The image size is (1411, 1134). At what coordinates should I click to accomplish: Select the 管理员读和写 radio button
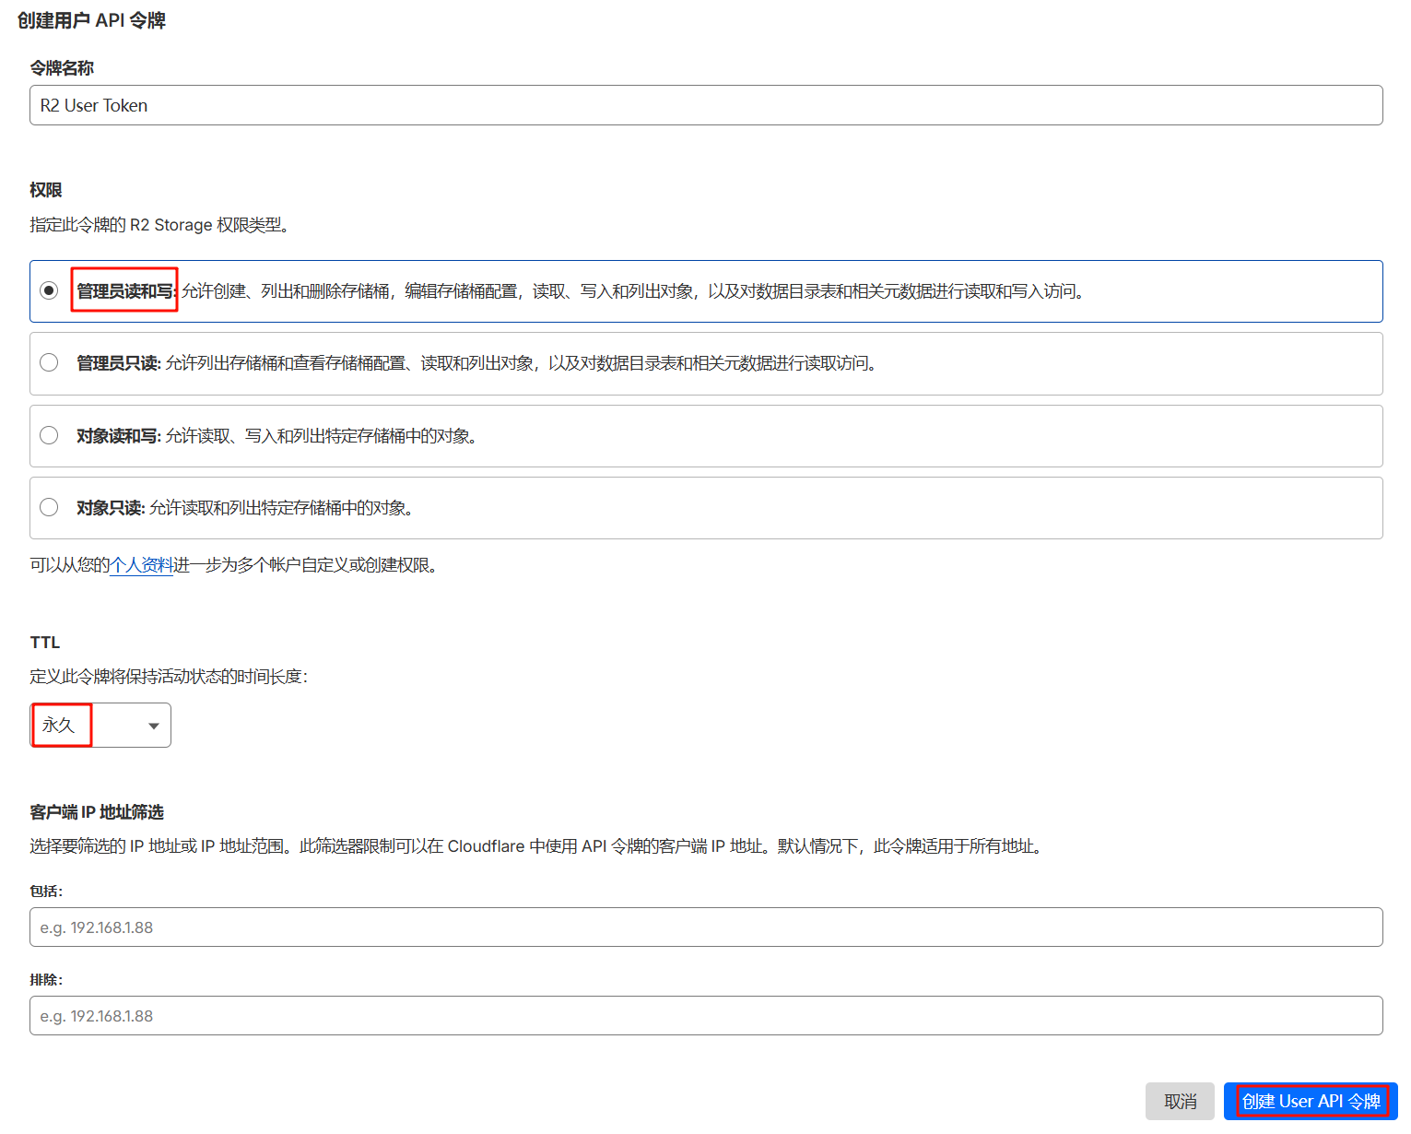50,290
